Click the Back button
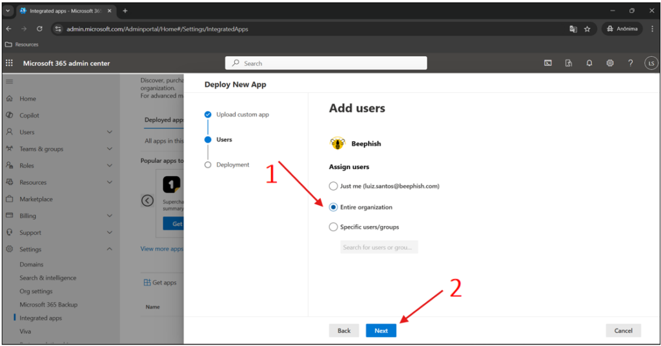661x346 pixels. point(344,331)
